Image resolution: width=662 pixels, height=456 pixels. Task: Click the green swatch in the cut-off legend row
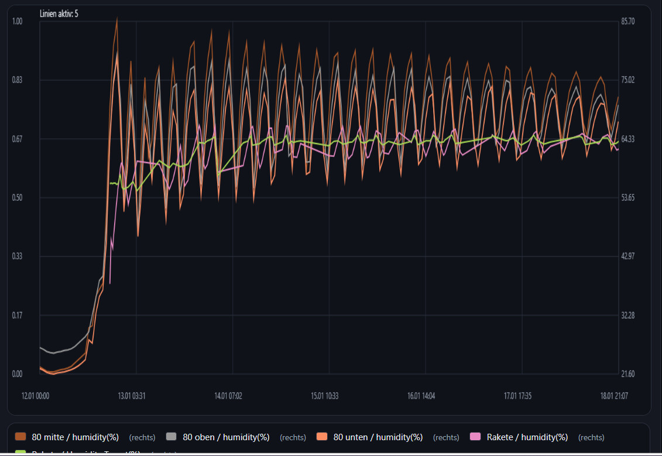(20, 453)
